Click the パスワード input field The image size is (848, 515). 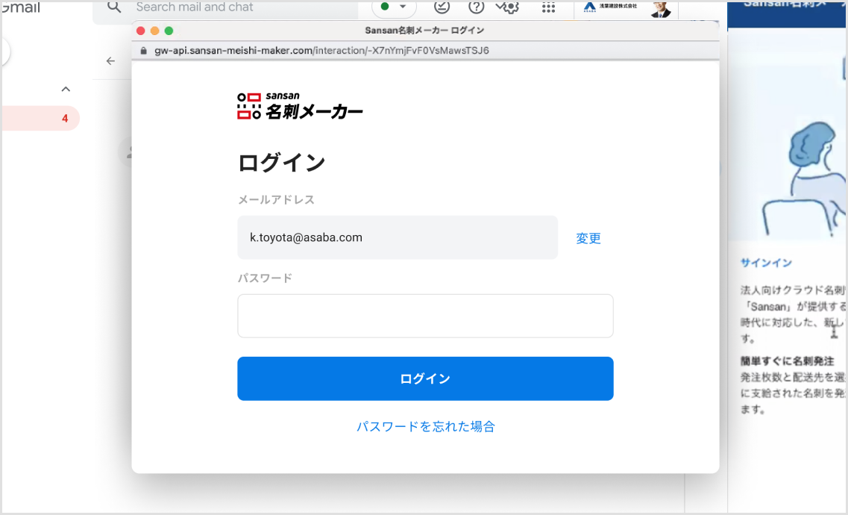(425, 316)
